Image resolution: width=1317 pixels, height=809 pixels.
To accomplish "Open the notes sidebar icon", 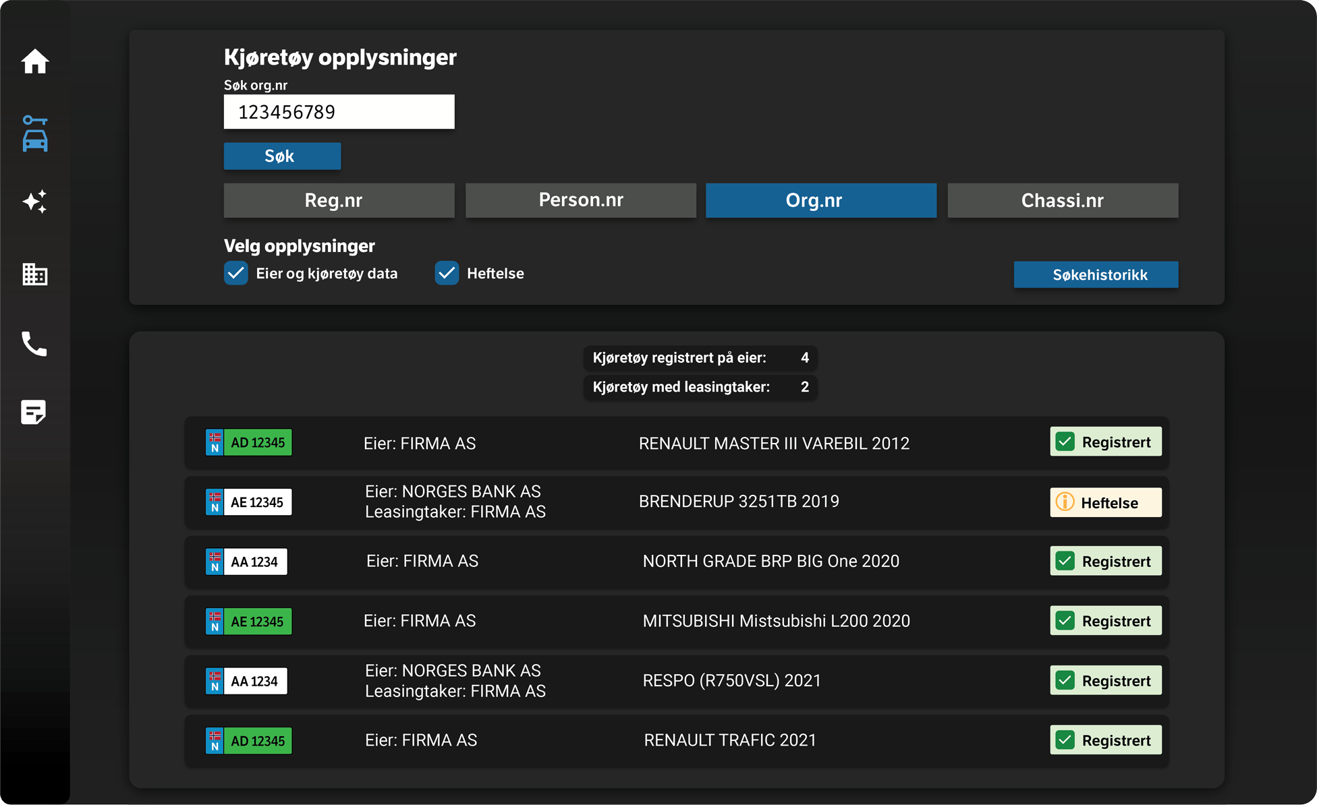I will pos(34,412).
